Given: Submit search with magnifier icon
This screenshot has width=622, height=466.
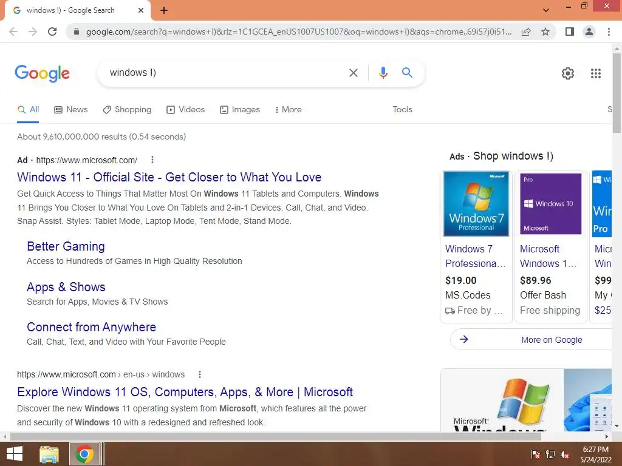Looking at the screenshot, I should (x=407, y=73).
